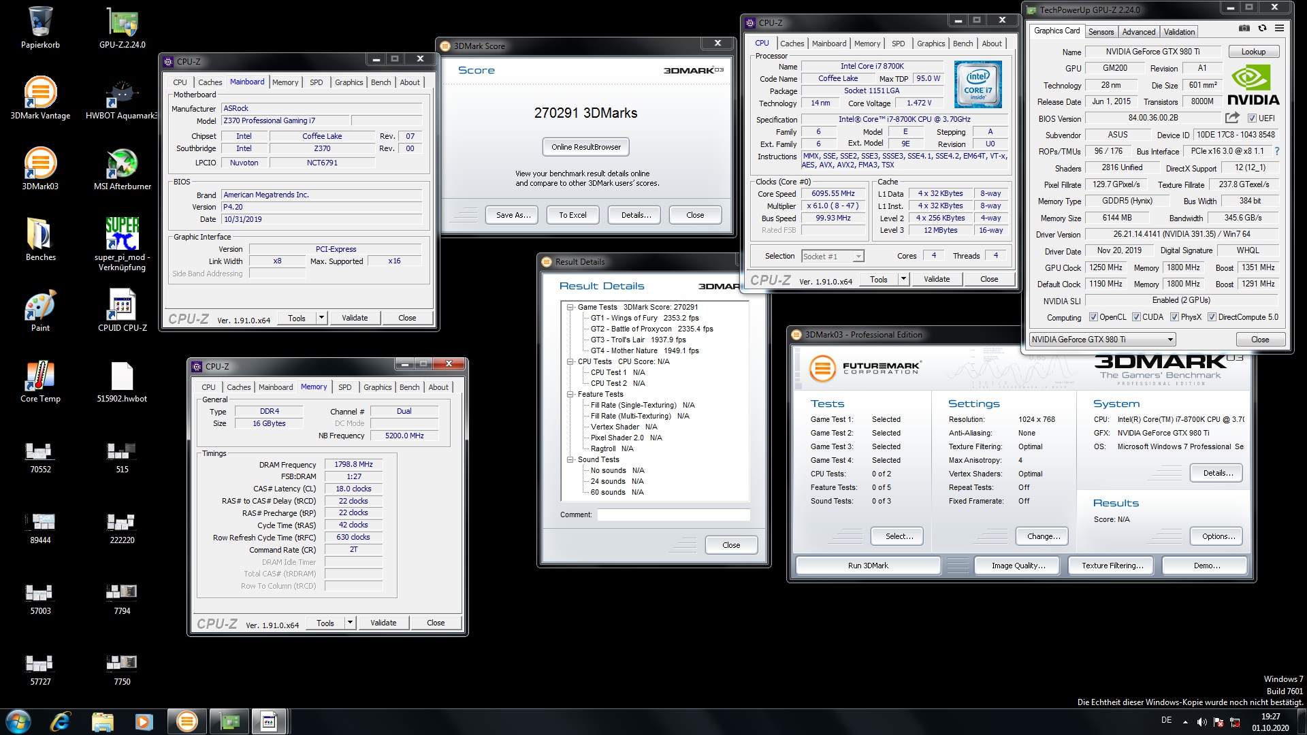Click the BIOS share/export arrow icon in GPU-Z
Screen dimensions: 1307x735
(x=1232, y=118)
